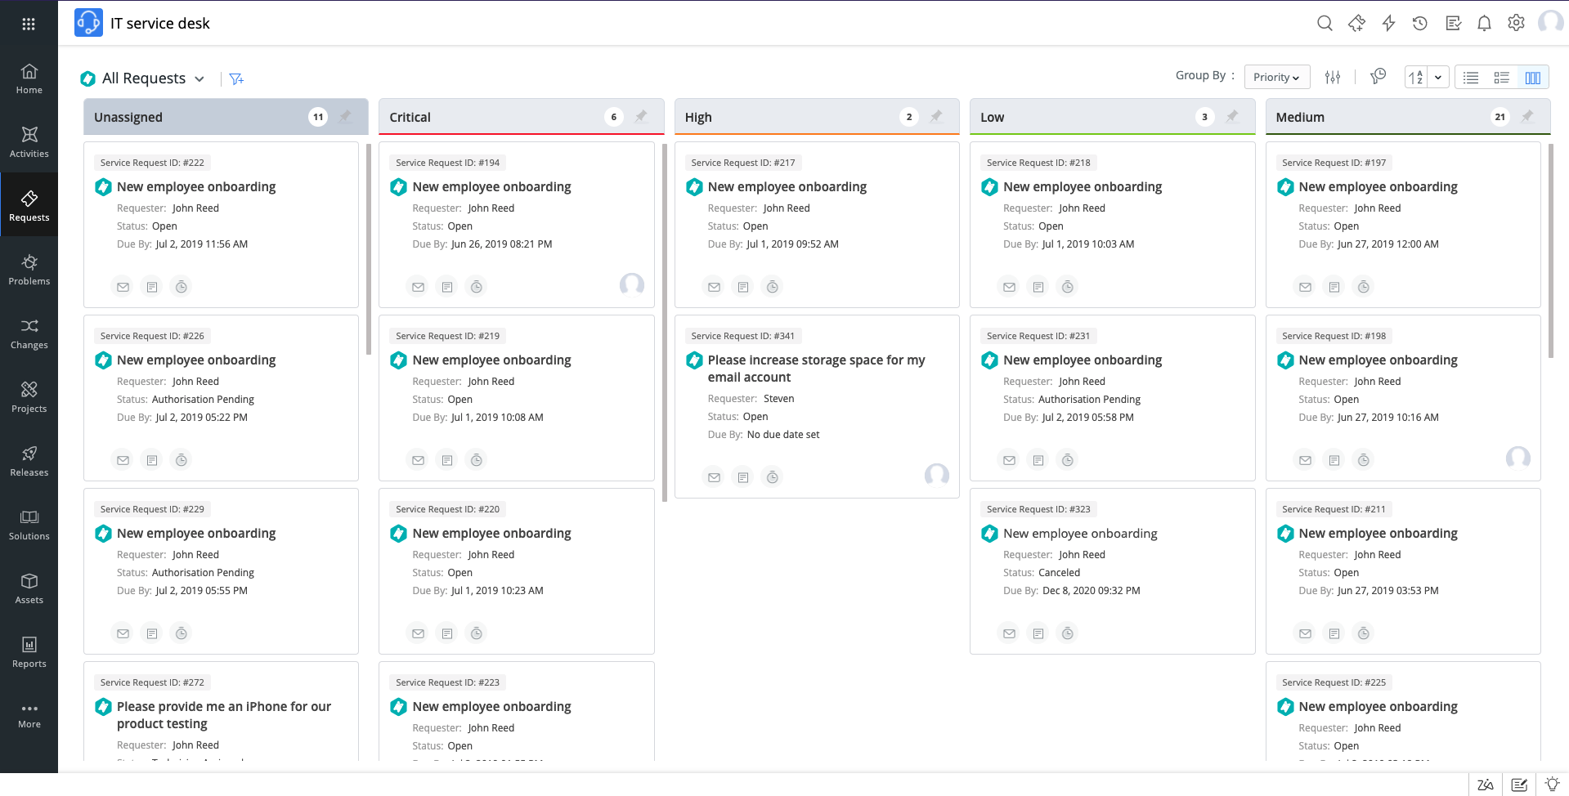
Task: Open kanban column customization sliders icon
Action: [x=1333, y=77]
